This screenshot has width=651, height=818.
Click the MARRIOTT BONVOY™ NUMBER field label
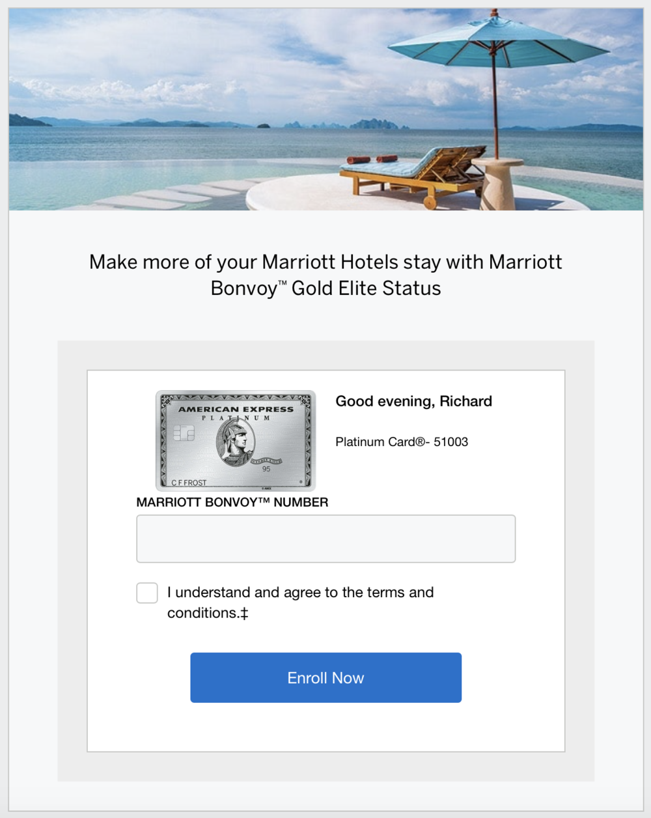[232, 502]
